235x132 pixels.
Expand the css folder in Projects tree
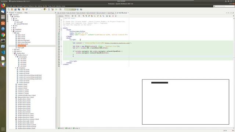coord(12,18)
